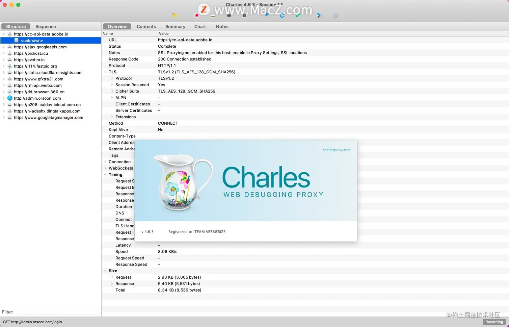Click the toolbar icon between Record and turtle
This screenshot has width=509, height=327.
213,15
